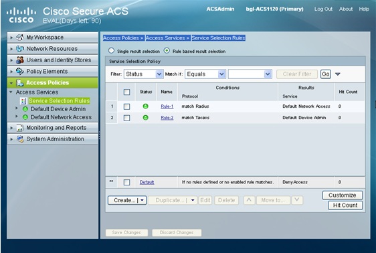Expand the Monitoring and Reports section arrow

point(11,128)
